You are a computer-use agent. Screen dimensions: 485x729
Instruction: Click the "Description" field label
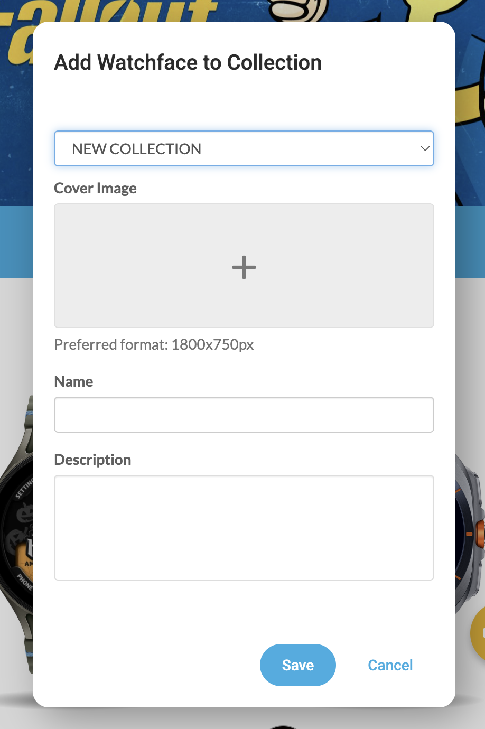click(x=93, y=460)
